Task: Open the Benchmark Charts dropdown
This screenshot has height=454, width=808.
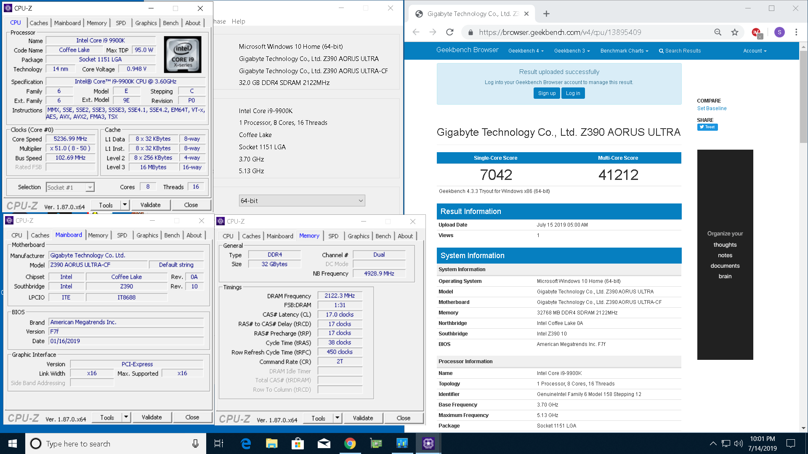Action: [624, 51]
